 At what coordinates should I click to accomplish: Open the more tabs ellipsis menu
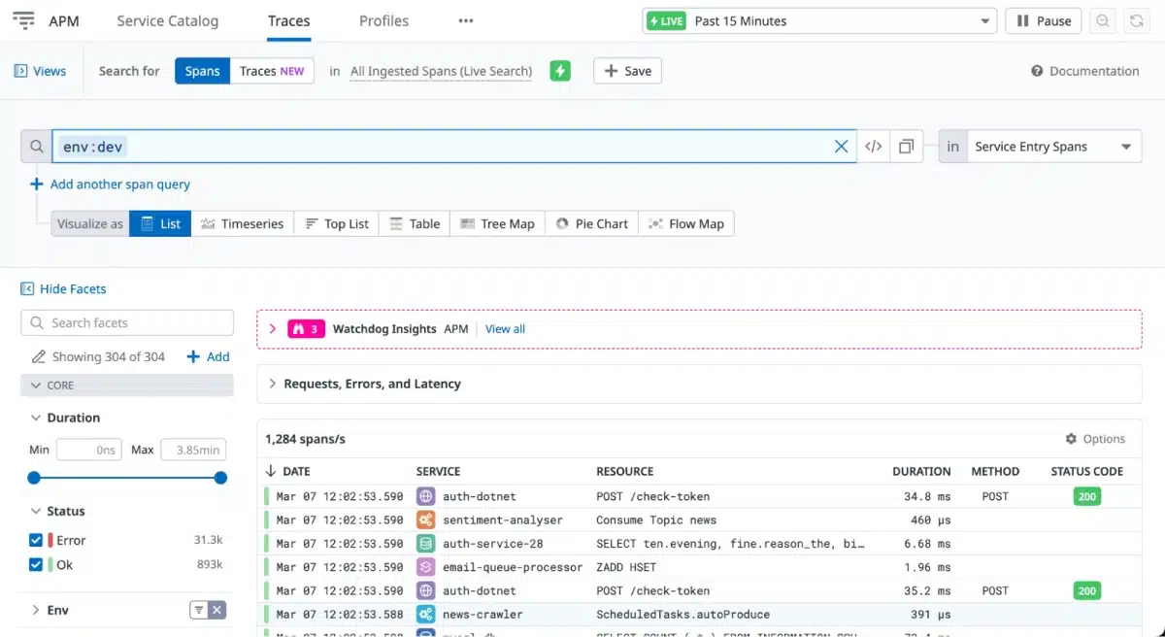pyautogui.click(x=466, y=20)
